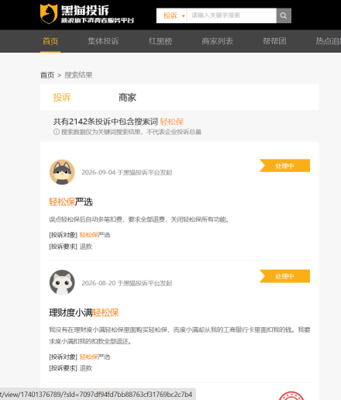Open 集体投诉 in the navigation bar
Screen dimensions: 341x400
[x=103, y=41]
